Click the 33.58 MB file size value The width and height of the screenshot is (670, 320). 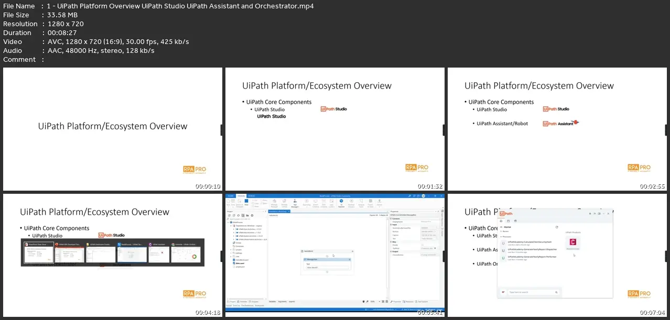click(63, 15)
